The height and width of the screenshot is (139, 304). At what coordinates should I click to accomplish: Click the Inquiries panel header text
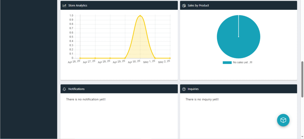point(193,89)
